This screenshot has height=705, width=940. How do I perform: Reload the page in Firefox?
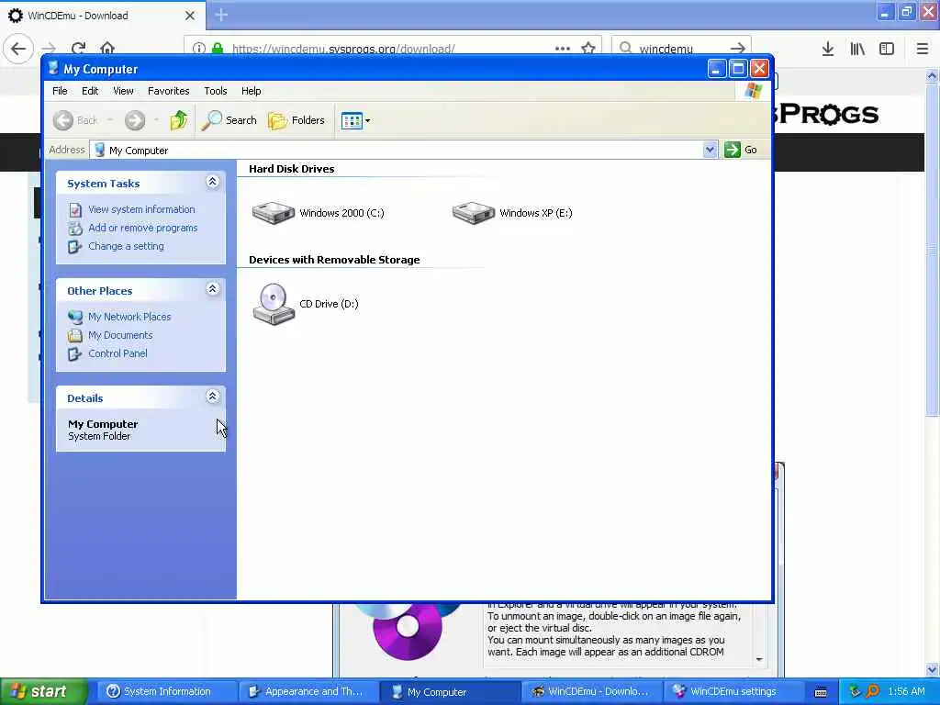click(x=79, y=48)
